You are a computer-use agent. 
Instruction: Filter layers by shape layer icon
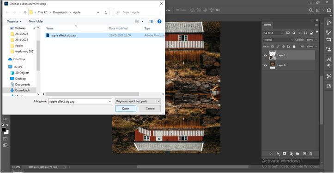tap(306, 33)
